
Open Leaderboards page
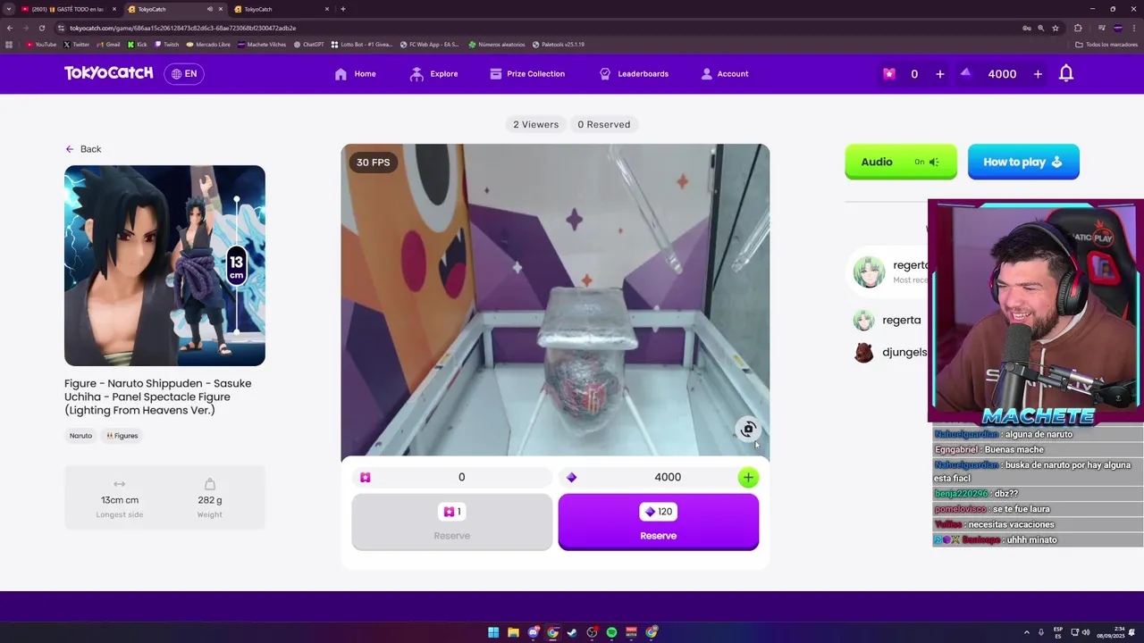[634, 74]
